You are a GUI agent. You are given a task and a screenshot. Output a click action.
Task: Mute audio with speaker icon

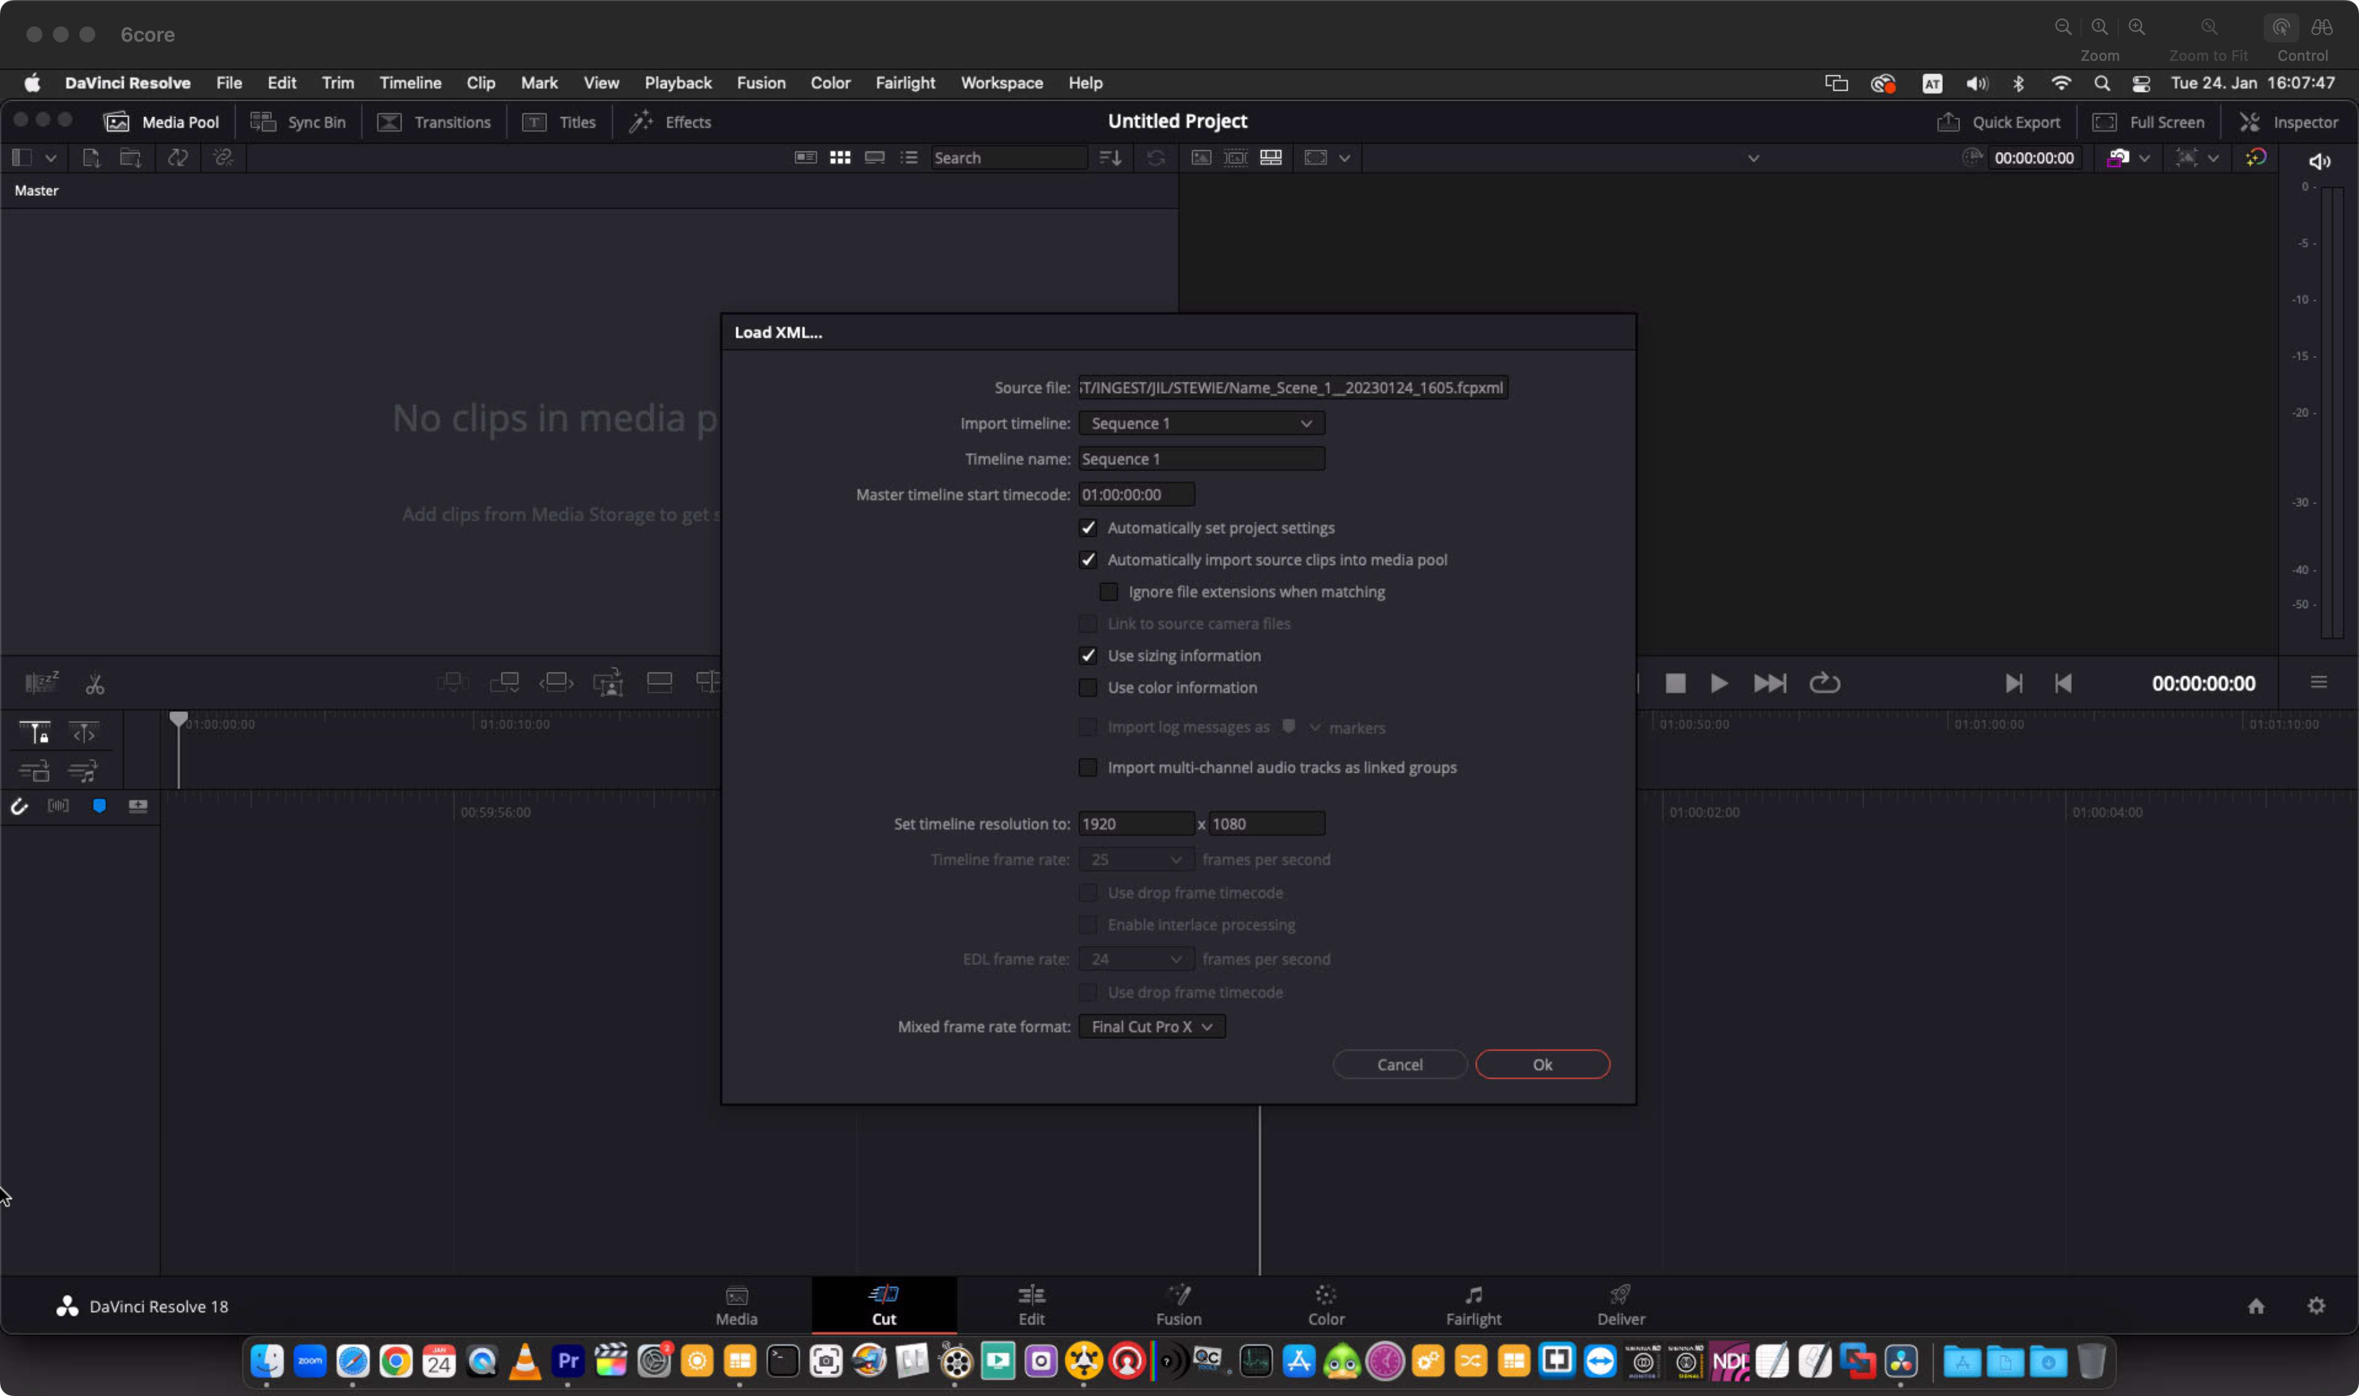pyautogui.click(x=2319, y=161)
